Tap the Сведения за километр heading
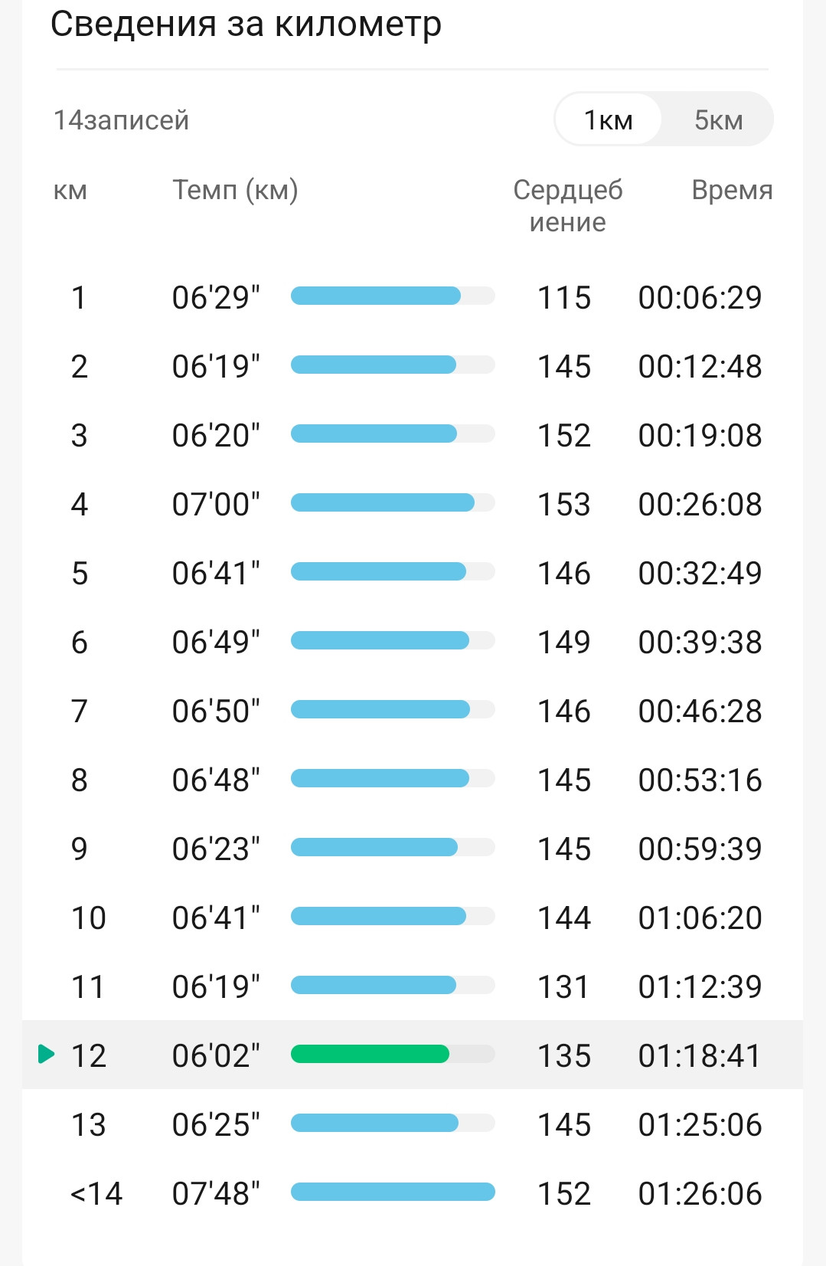Viewport: 826px width, 1266px height. click(246, 25)
